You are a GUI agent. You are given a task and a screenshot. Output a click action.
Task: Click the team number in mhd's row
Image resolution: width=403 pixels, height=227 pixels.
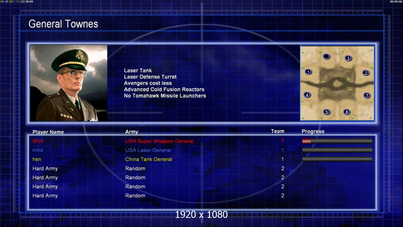point(282,150)
